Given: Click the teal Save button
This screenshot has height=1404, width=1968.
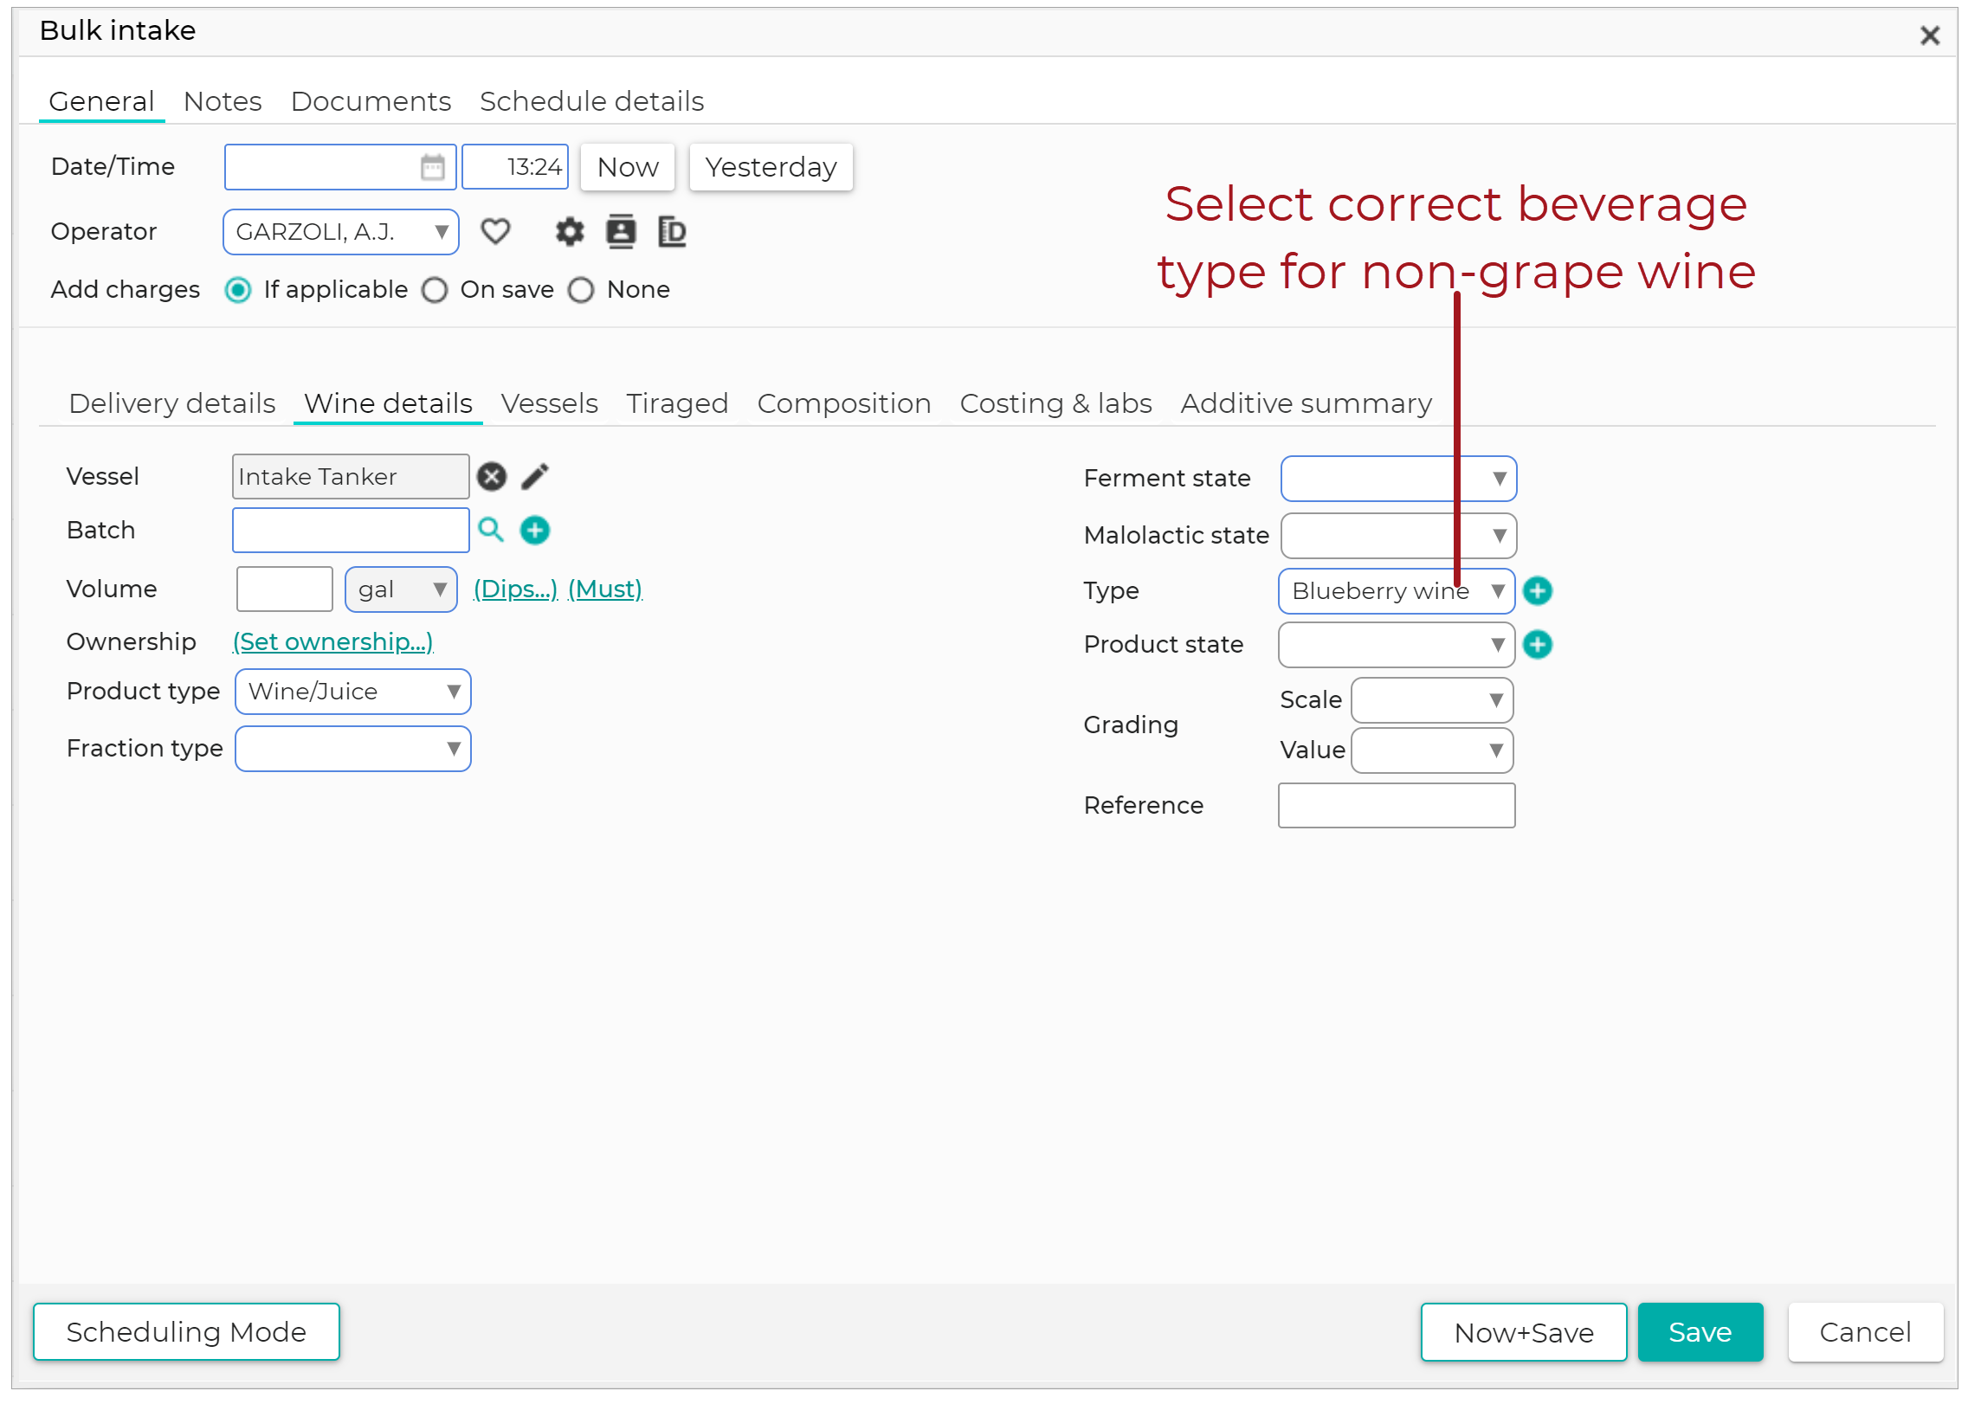Looking at the screenshot, I should (1700, 1333).
